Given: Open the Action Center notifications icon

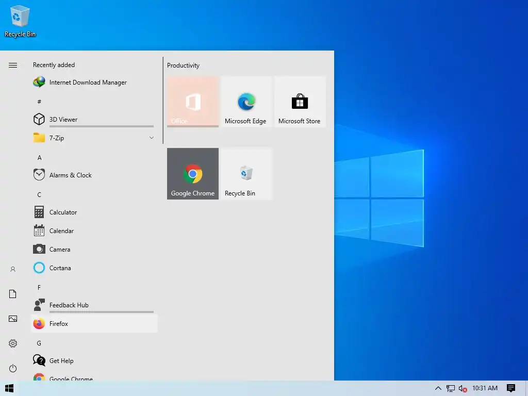Looking at the screenshot, I should click(x=511, y=388).
